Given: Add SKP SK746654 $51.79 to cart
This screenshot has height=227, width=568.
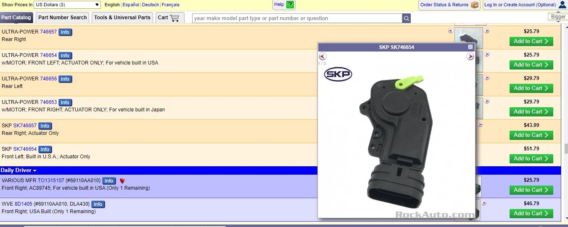Looking at the screenshot, I should point(531,159).
